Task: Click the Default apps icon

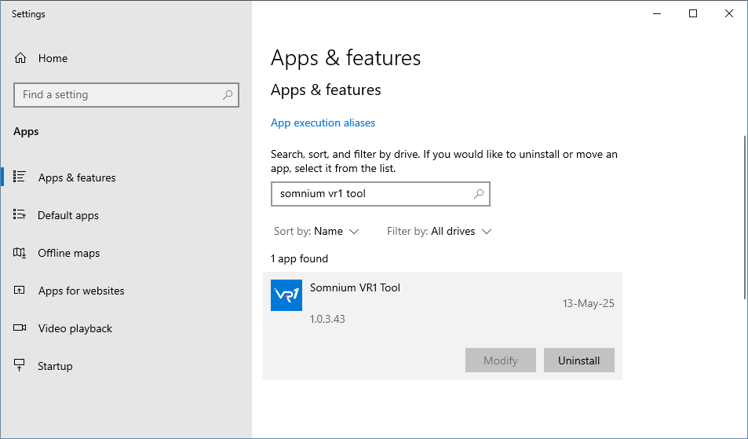Action: click(x=19, y=214)
